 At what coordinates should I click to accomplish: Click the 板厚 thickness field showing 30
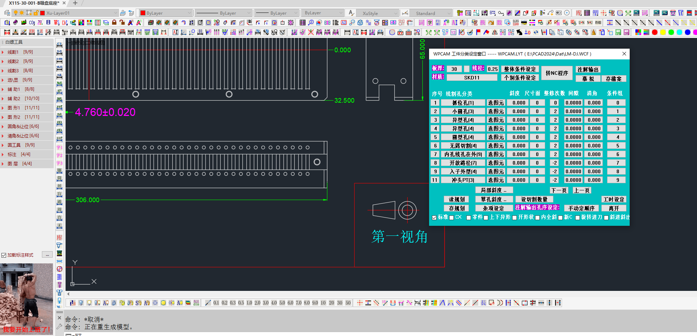[454, 69]
